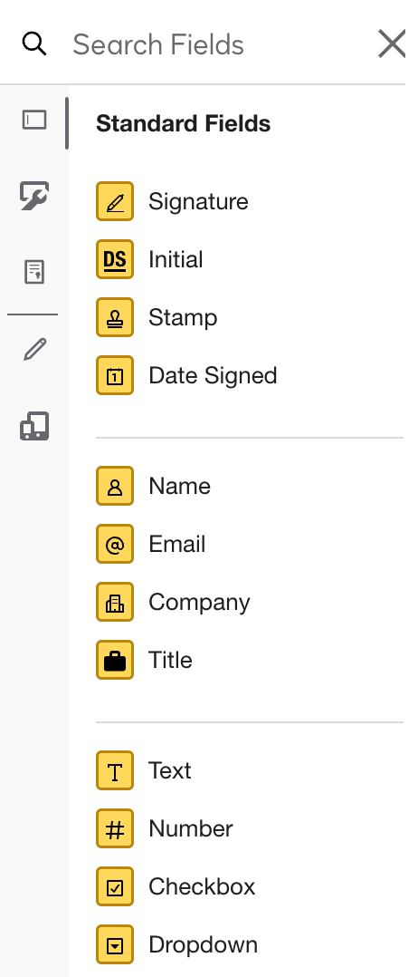This screenshot has height=977, width=418.
Task: Add a Checkbox field
Action: point(176,886)
